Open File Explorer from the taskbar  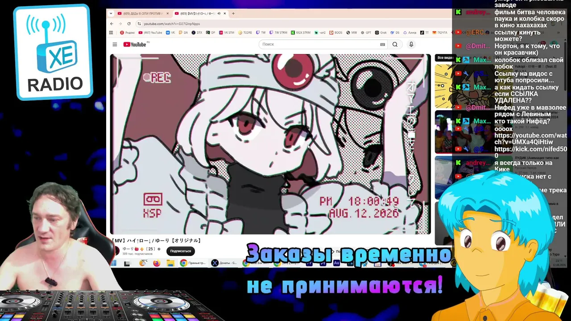[x=170, y=263]
